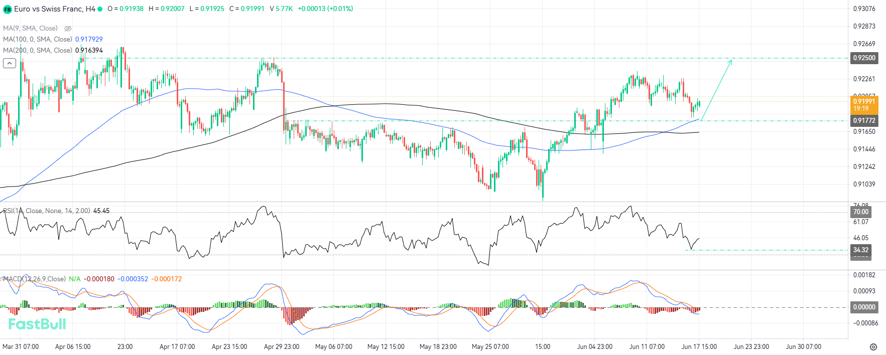
Task: Click the MACD value -0.000172
Action: (167, 279)
